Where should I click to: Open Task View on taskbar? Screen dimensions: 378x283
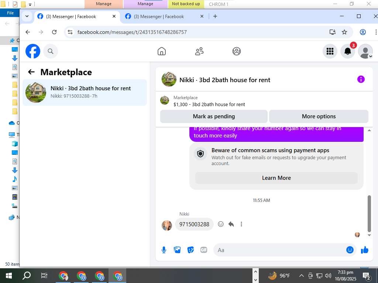tap(44, 276)
